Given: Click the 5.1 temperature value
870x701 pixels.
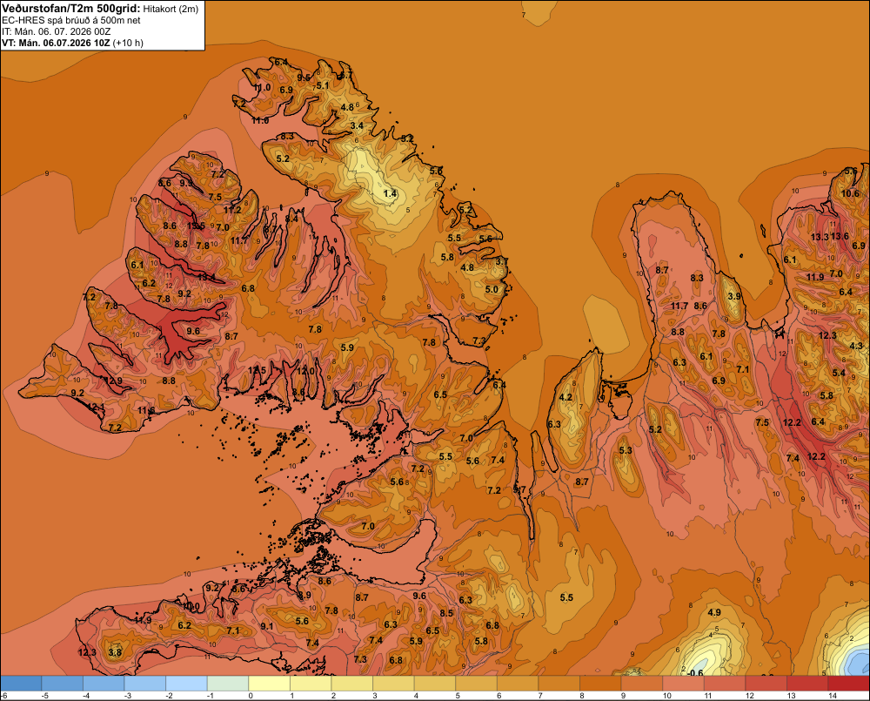Looking at the screenshot, I should tap(323, 85).
